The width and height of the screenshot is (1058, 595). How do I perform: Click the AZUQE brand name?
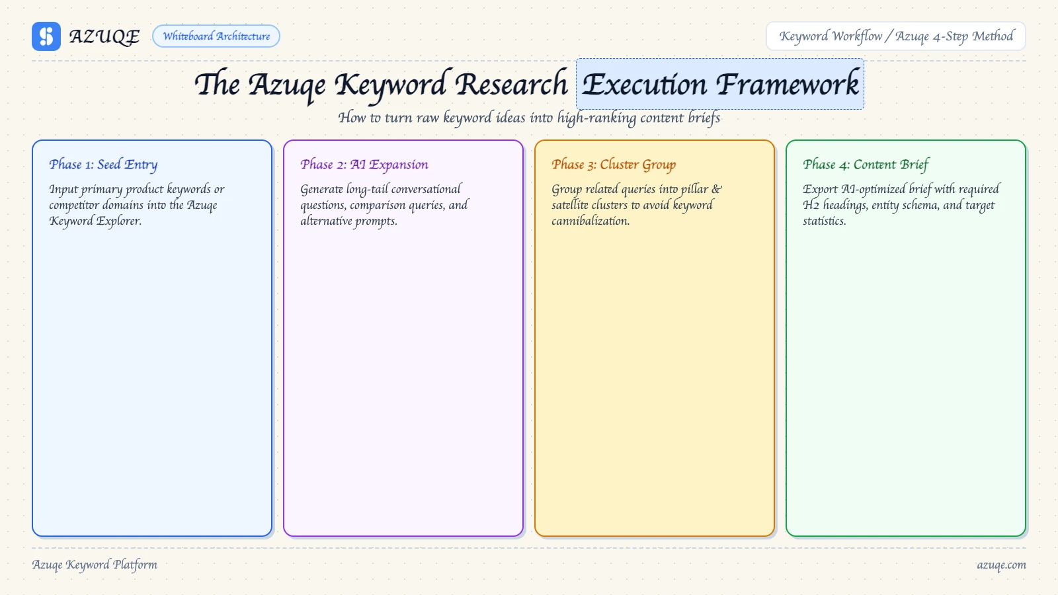pos(104,36)
